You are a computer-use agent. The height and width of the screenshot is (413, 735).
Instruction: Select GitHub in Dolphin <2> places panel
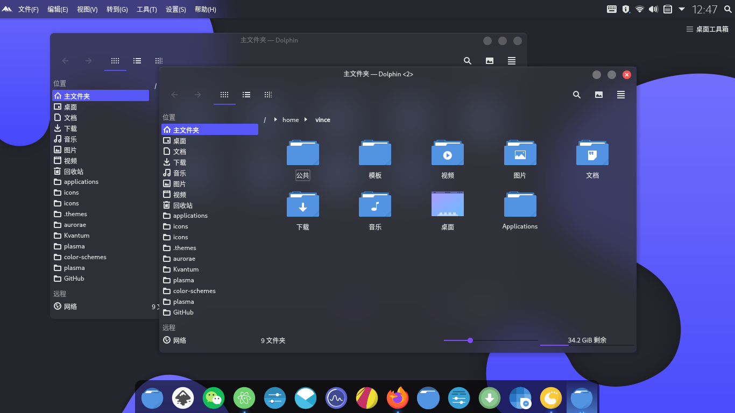click(x=210, y=312)
